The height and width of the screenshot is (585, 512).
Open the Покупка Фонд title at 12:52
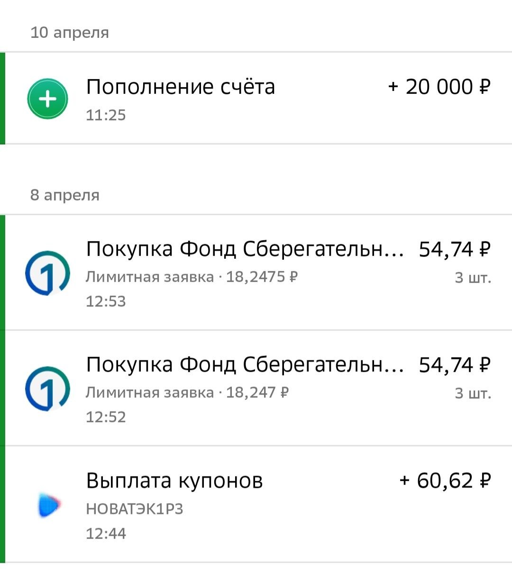pyautogui.click(x=244, y=365)
